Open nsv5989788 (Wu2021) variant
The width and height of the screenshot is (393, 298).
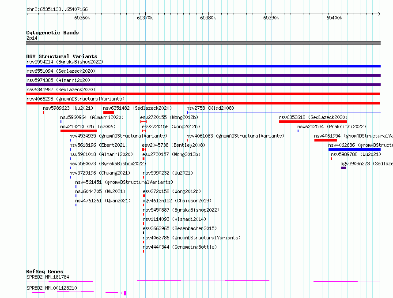(356, 154)
